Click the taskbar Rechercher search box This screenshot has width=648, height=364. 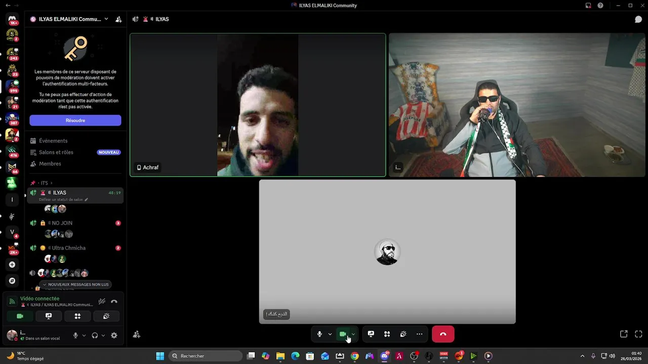coord(205,356)
